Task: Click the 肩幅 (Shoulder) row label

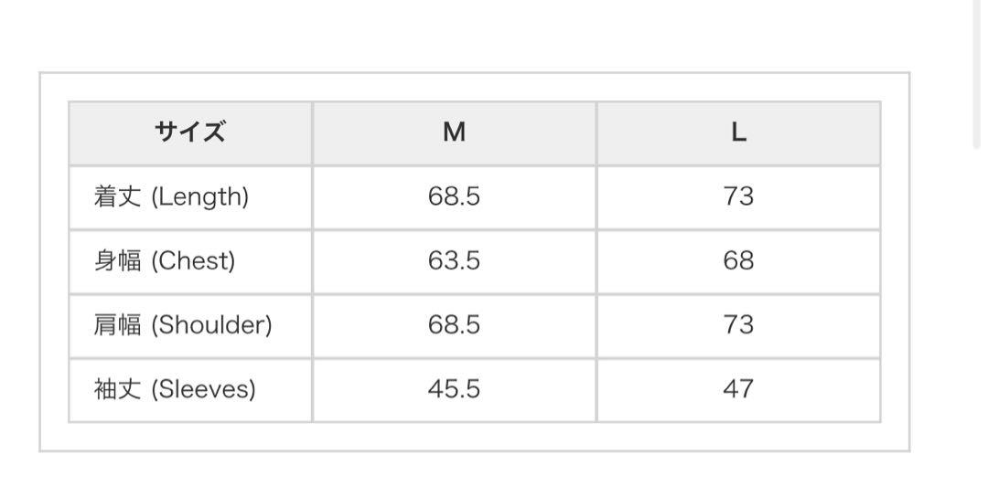Action: point(183,325)
